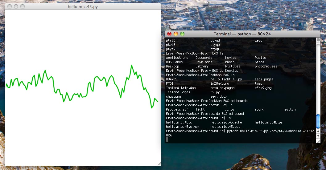Click photorec.ses in the listing

[266, 67]
